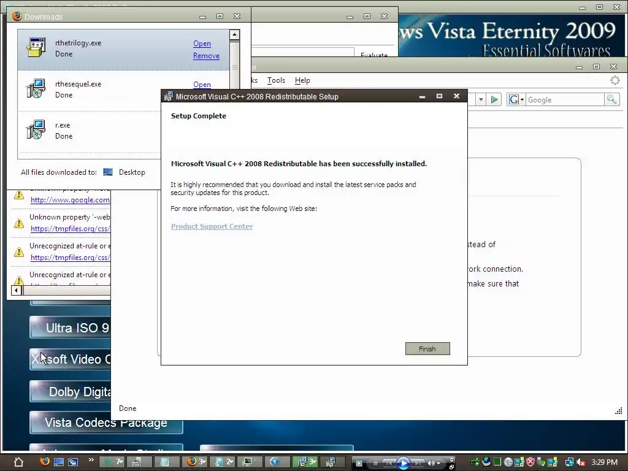Click the green Go arrow button
628x471 pixels.
pos(494,99)
